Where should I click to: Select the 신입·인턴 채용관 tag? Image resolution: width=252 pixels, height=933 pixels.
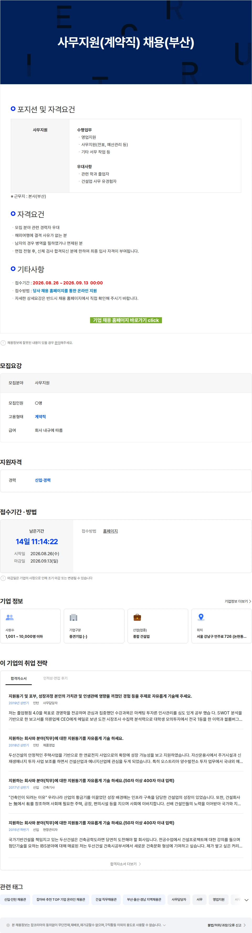coord(15,899)
